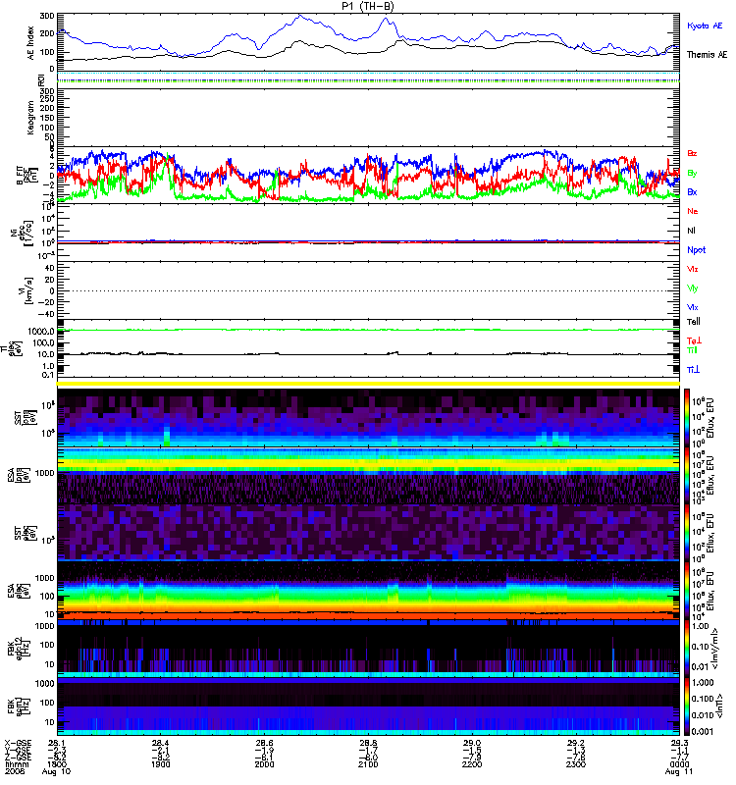
Task: Click the ESA electron Eflux color bar
Action: tap(687, 591)
